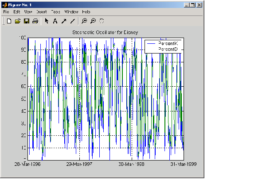Select the Stochastic Oscillator for Disney title
This screenshot has width=266, height=180.
point(105,32)
